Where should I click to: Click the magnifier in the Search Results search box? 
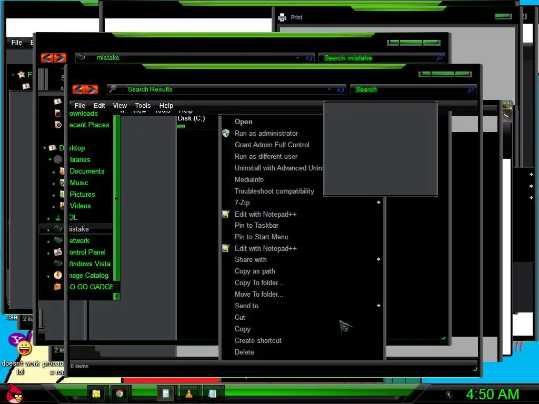click(x=471, y=89)
